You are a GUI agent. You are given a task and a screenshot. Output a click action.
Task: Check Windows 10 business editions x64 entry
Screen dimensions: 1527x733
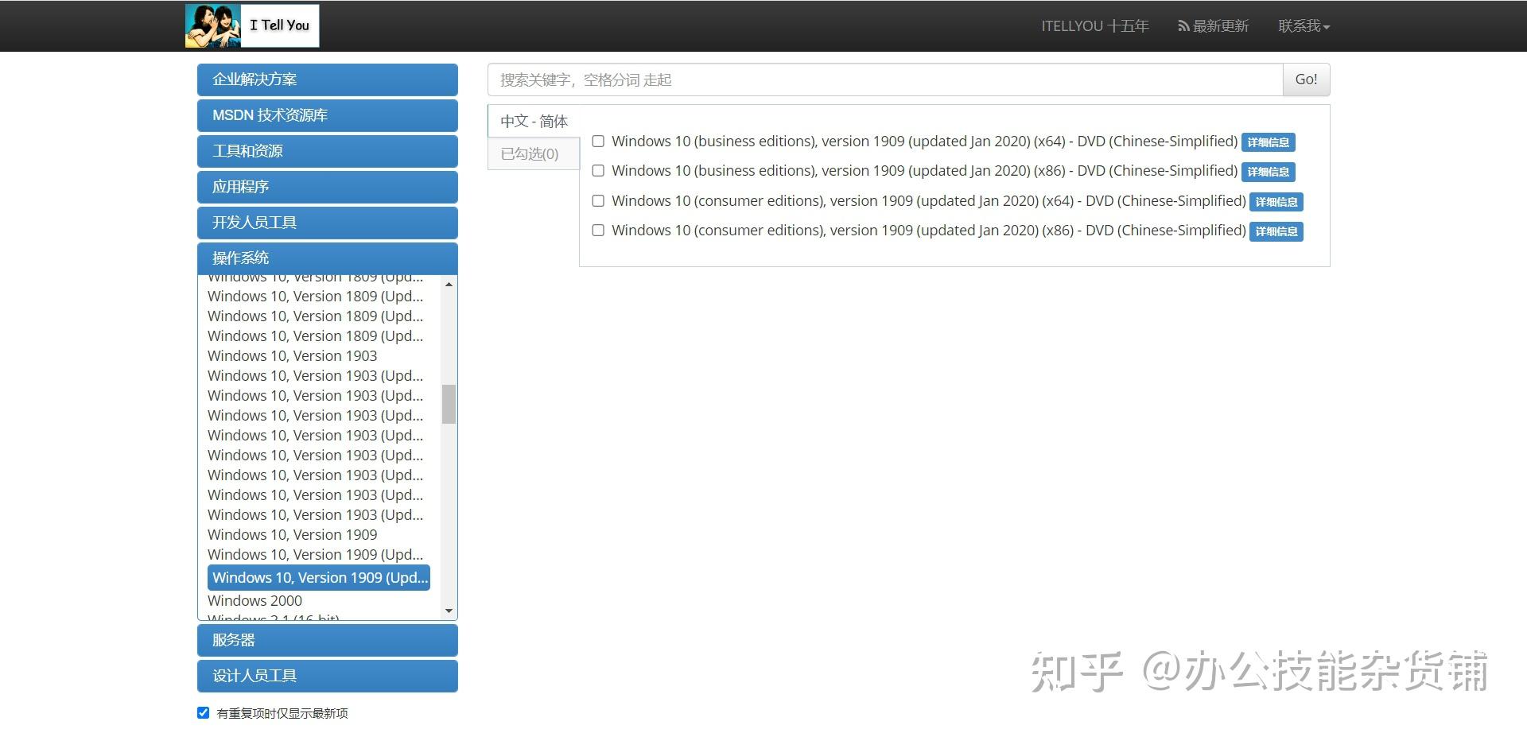click(x=598, y=141)
